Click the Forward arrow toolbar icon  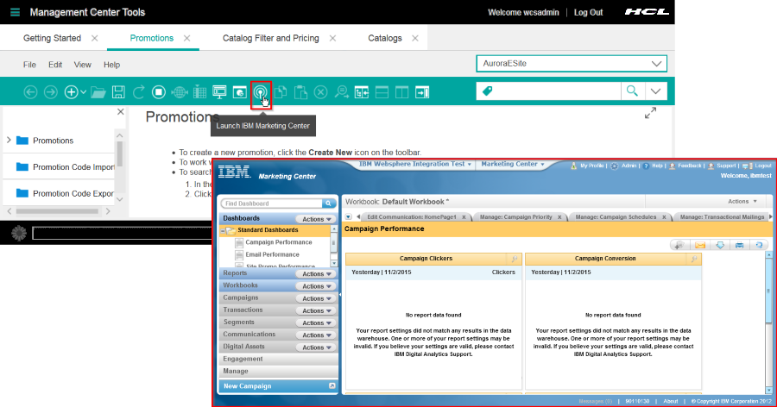pos(51,92)
